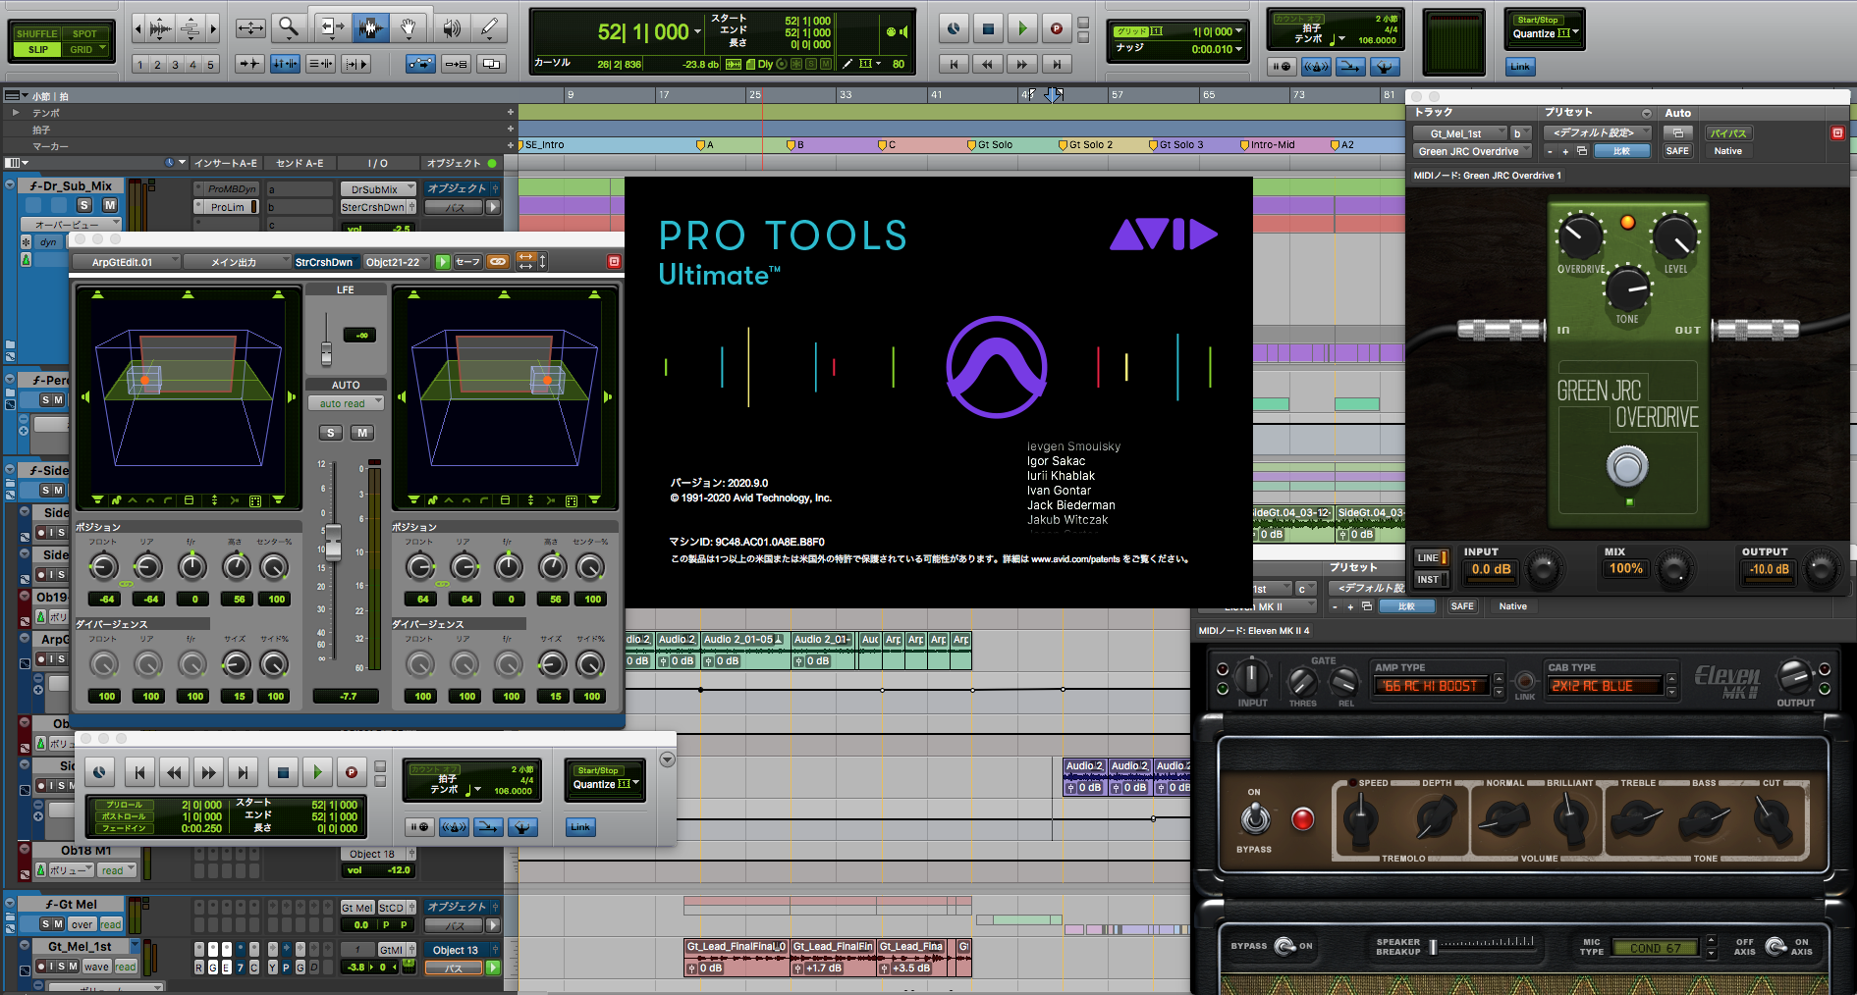Toggle Insertion Follows Playback button

(x=355, y=64)
